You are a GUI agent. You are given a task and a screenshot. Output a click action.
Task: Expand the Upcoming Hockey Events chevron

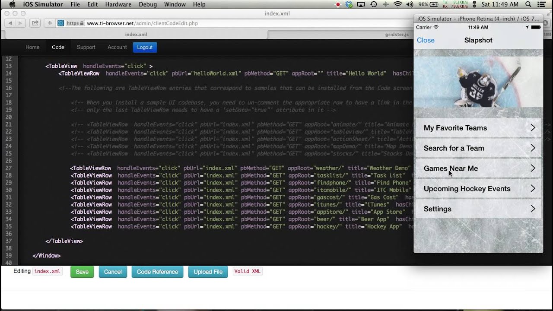click(x=533, y=189)
